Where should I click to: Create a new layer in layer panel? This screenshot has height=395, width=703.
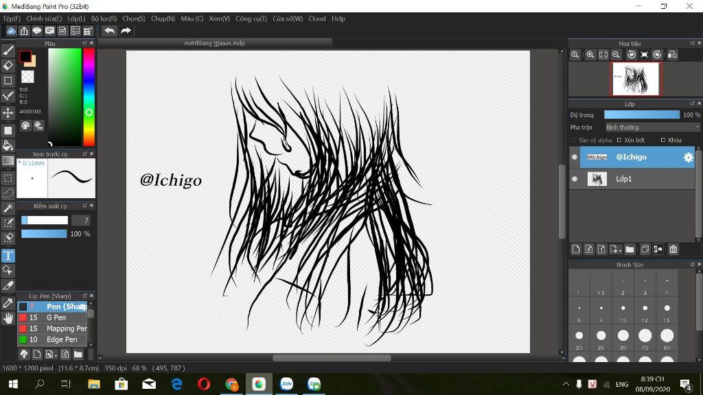coord(576,250)
